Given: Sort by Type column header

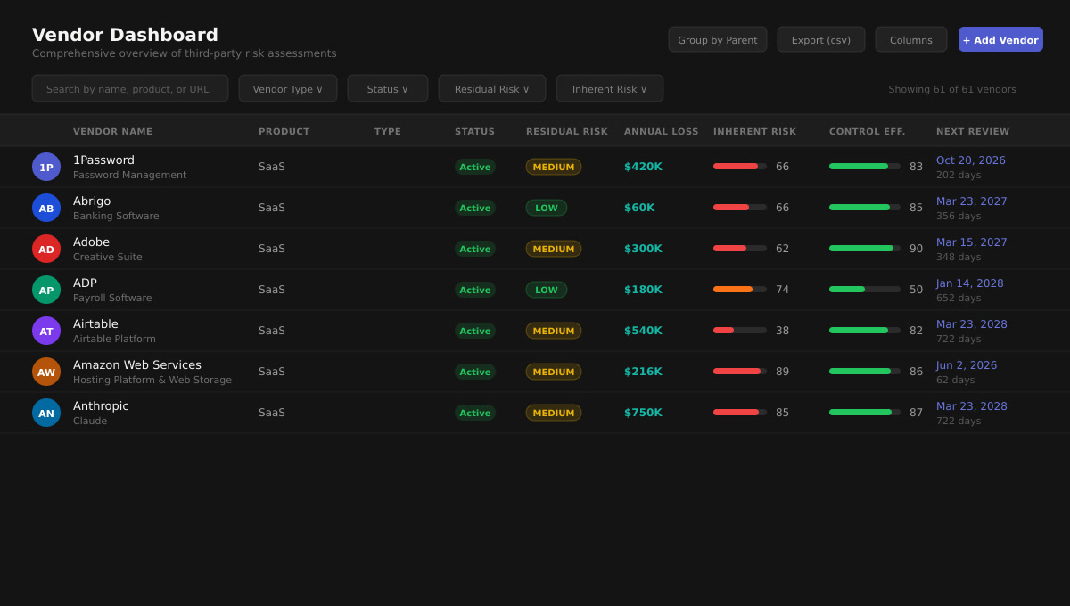Looking at the screenshot, I should tap(388, 131).
